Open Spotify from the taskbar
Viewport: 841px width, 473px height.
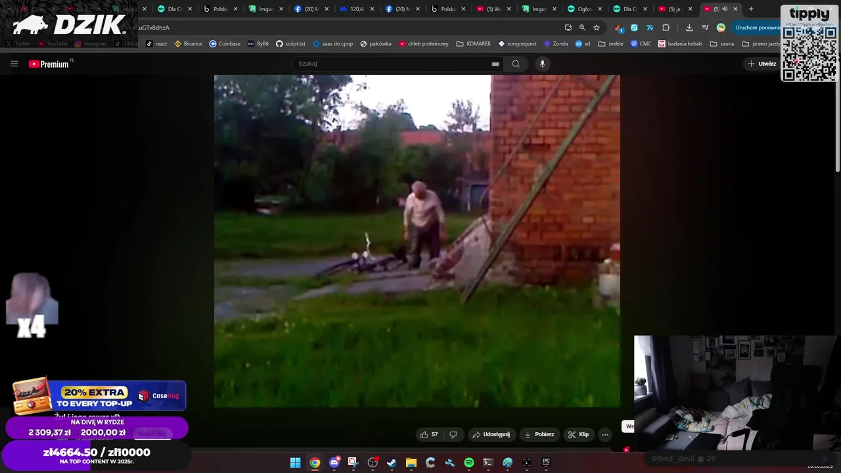pos(469,462)
